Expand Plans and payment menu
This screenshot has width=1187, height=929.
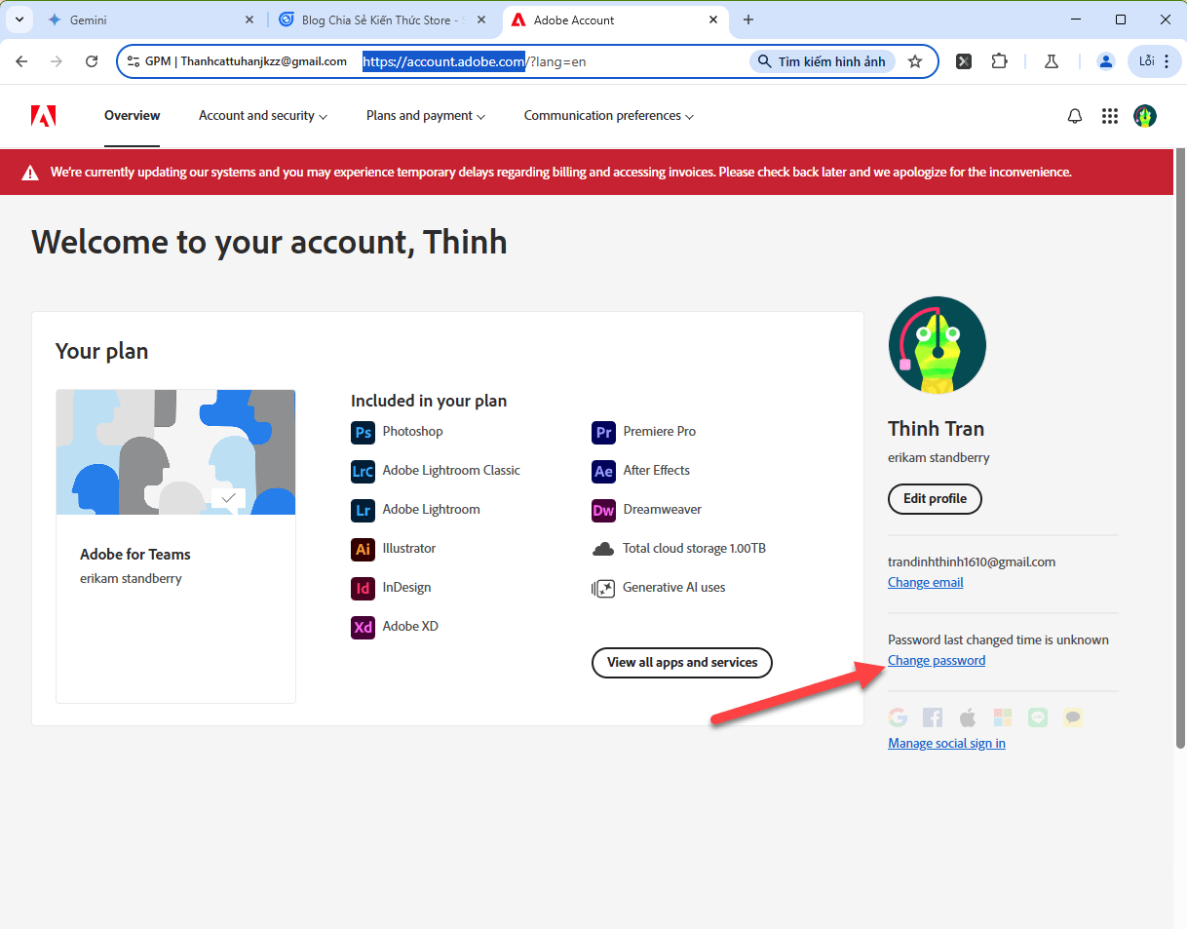pyautogui.click(x=426, y=116)
